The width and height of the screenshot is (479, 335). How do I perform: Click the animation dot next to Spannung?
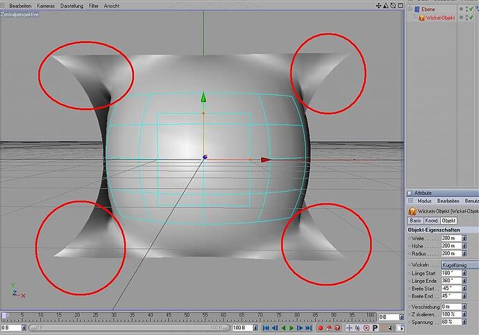[410, 323]
